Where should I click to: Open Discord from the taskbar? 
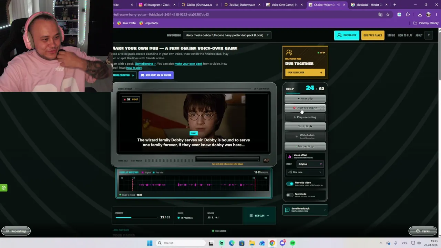click(x=283, y=243)
